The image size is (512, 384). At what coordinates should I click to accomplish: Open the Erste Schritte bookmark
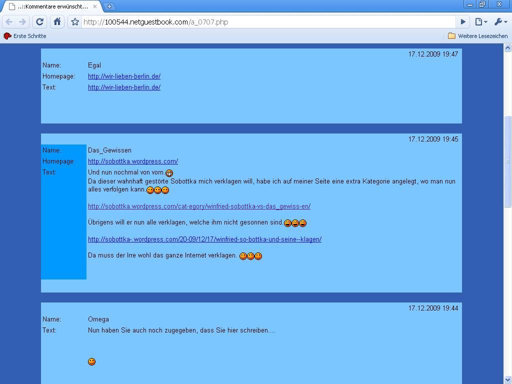(25, 36)
